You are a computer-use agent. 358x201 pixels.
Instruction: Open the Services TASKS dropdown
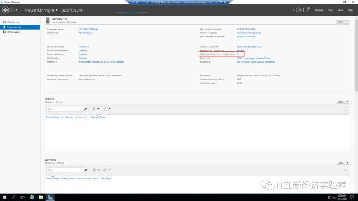click(x=342, y=162)
